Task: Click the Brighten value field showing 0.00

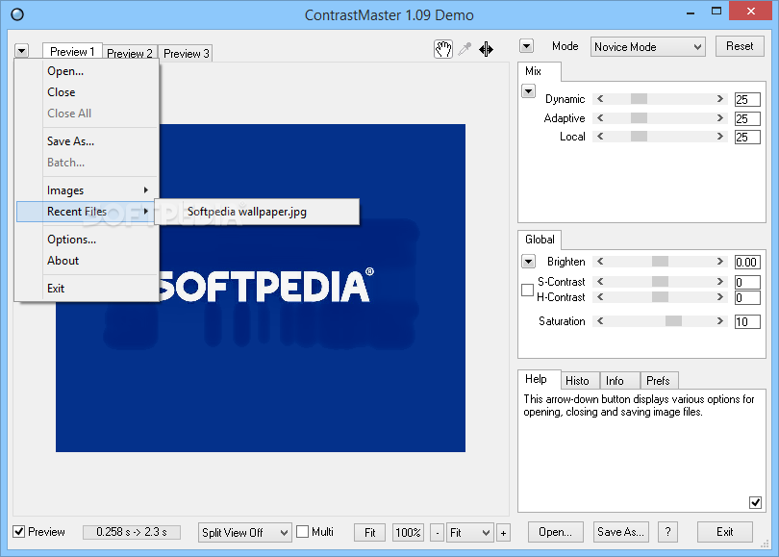Action: pos(747,262)
